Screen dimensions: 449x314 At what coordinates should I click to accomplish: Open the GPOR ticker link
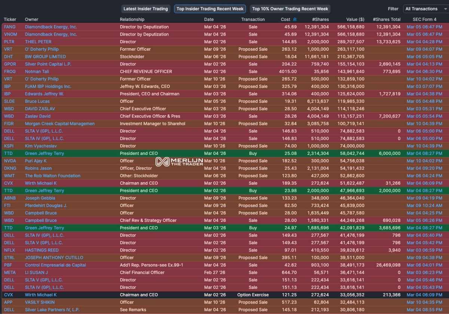tap(10, 64)
